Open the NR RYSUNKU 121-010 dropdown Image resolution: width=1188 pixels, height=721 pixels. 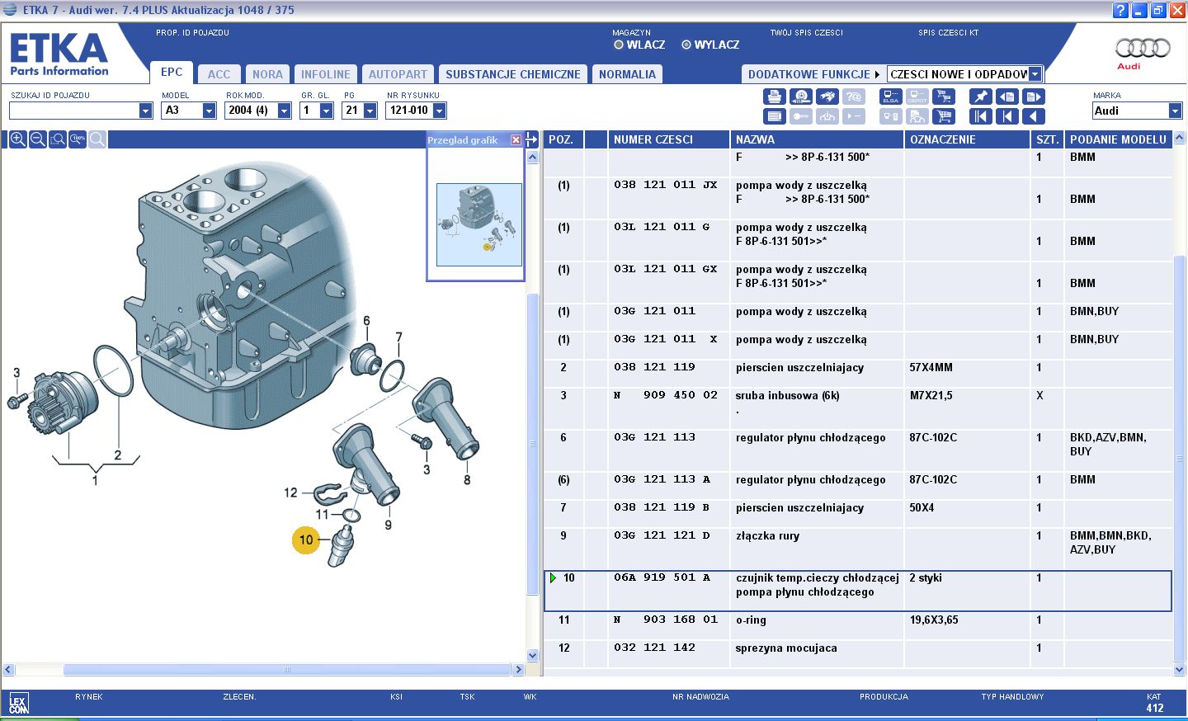[439, 111]
